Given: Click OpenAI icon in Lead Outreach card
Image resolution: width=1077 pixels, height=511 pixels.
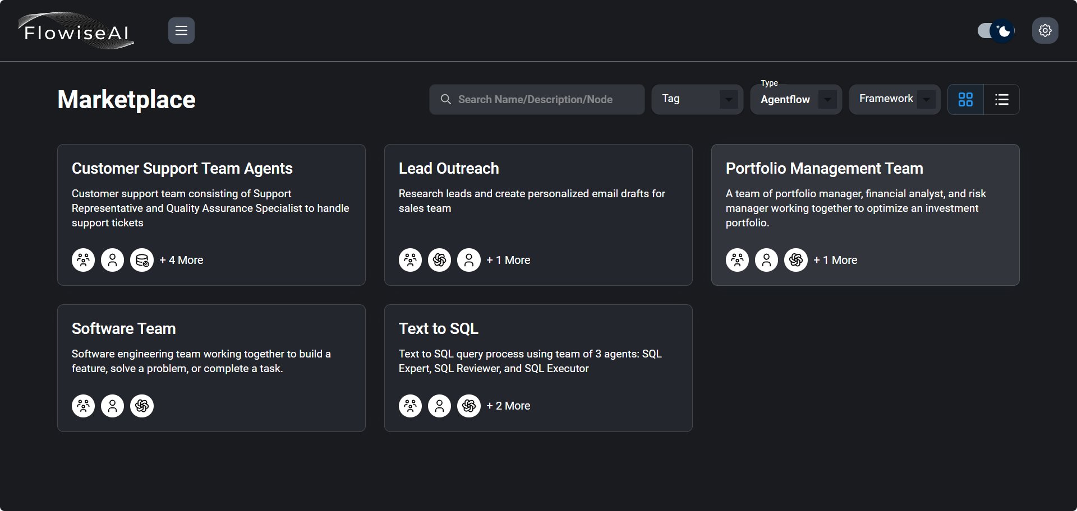Looking at the screenshot, I should 440,260.
